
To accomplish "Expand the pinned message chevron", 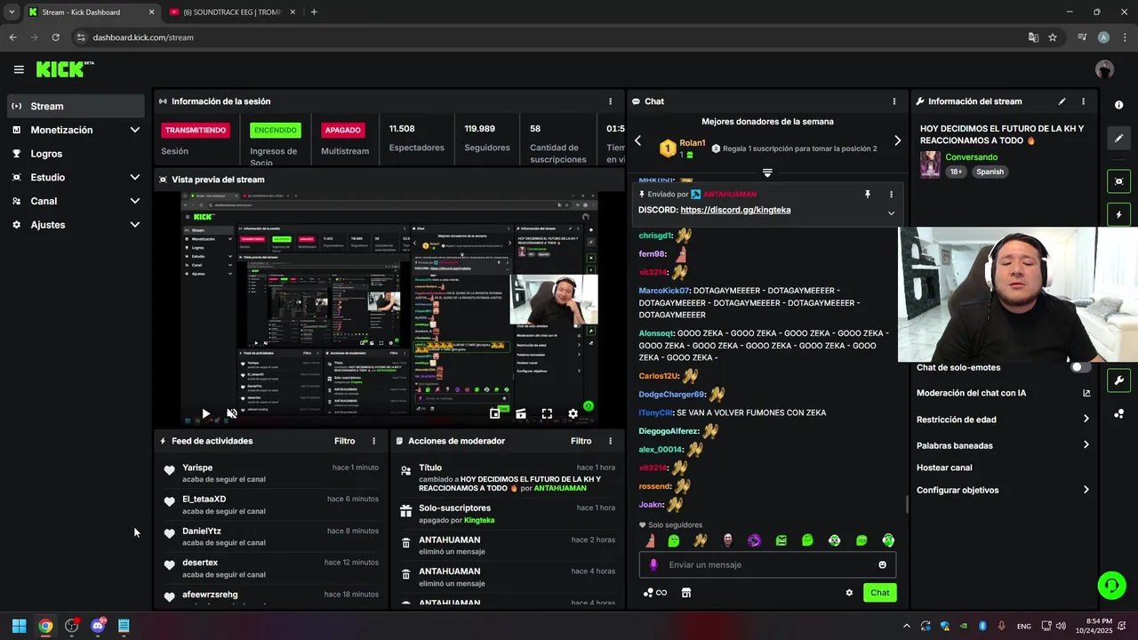I will [x=891, y=213].
